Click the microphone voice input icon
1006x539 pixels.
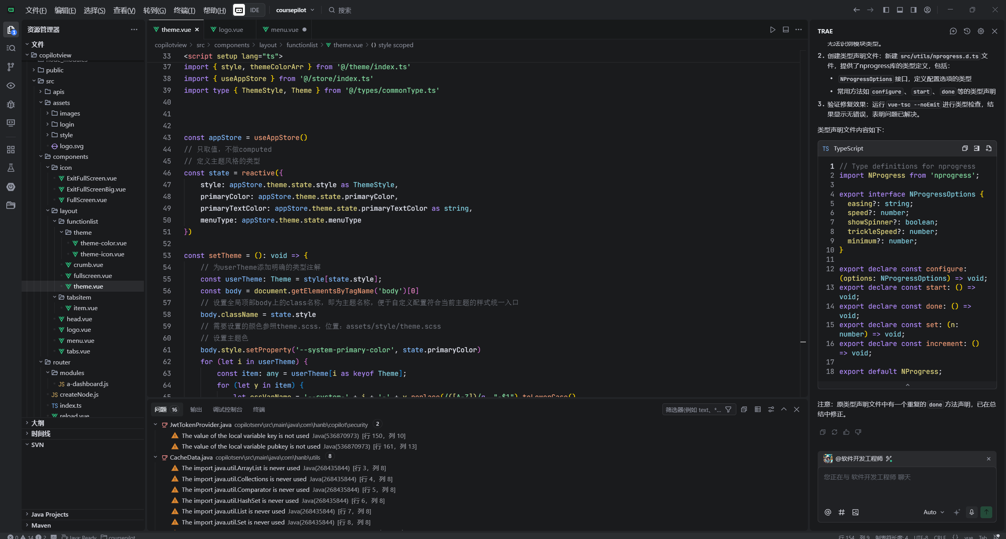pos(971,512)
